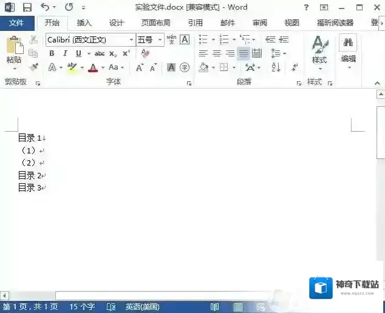Click the proofing book icon in status bar

[111, 307]
